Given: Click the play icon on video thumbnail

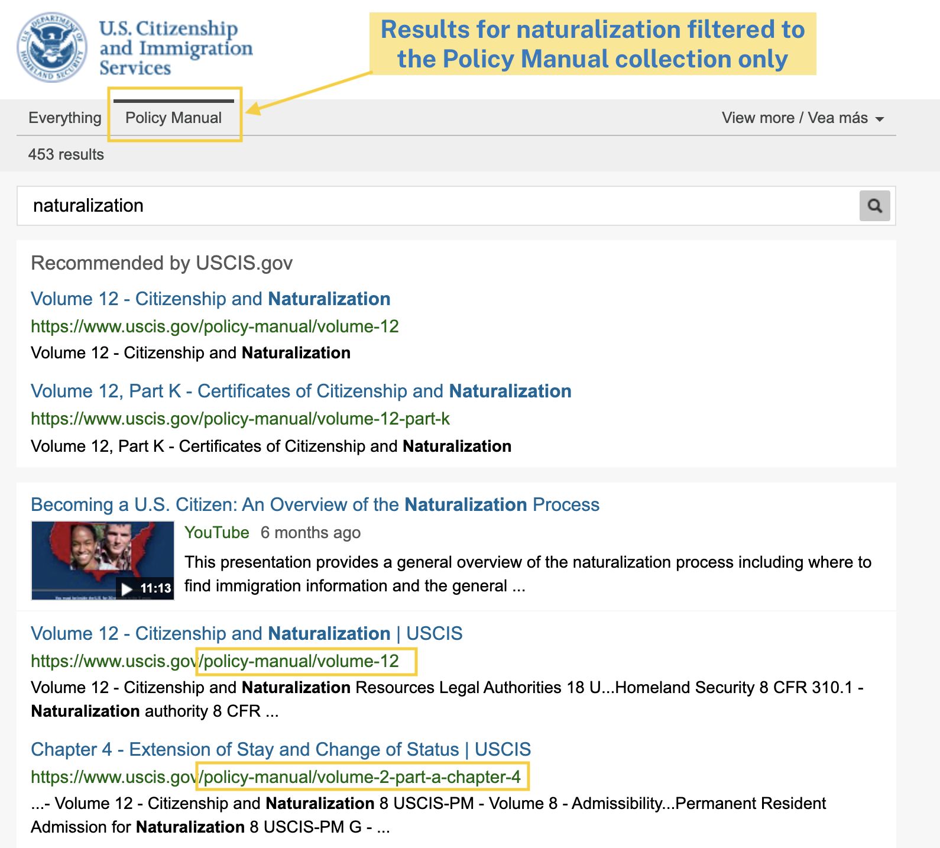Looking at the screenshot, I should (x=127, y=588).
